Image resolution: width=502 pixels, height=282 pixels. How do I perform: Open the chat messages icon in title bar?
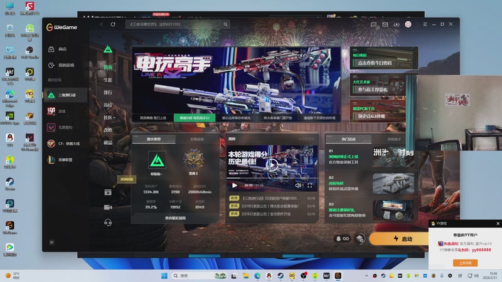coord(373,24)
